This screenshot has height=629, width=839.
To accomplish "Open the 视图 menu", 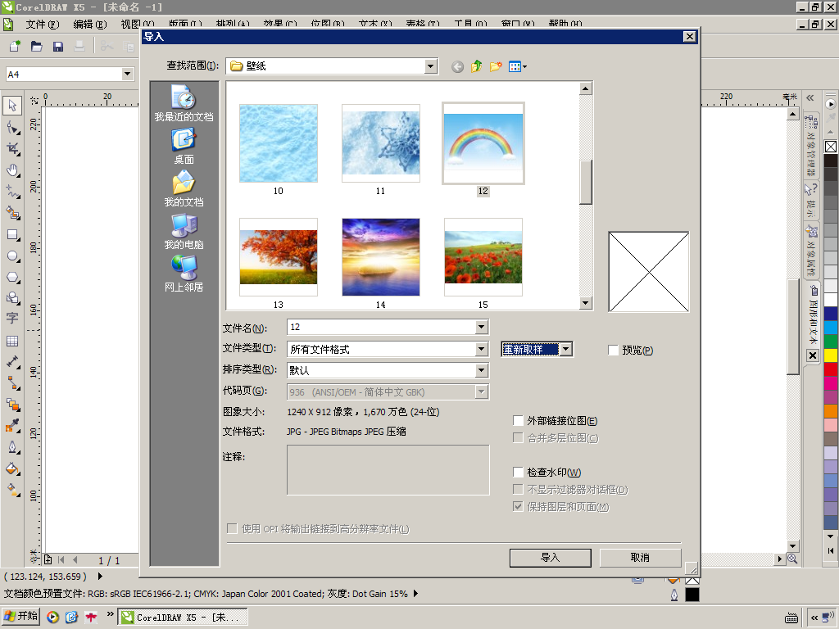I will (137, 24).
